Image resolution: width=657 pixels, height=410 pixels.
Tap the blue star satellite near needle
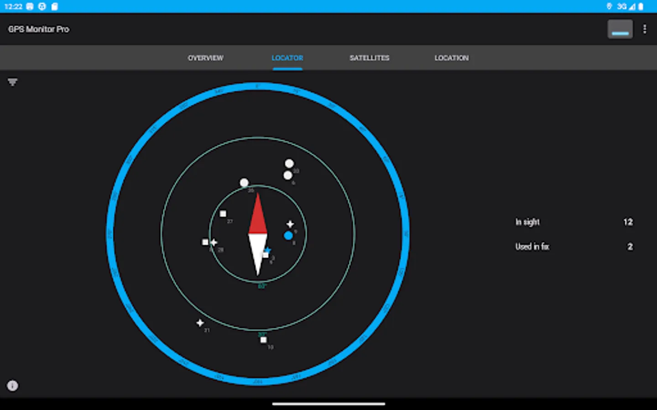(x=268, y=250)
